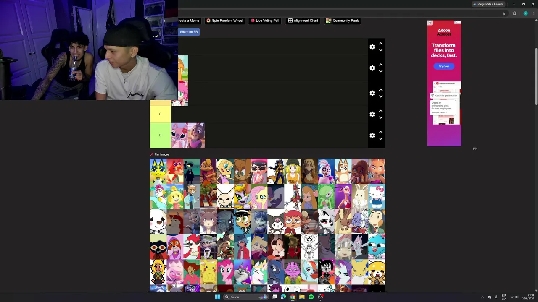Move the empty top tier row down
Screen dimensions: 538x302
pos(381,50)
